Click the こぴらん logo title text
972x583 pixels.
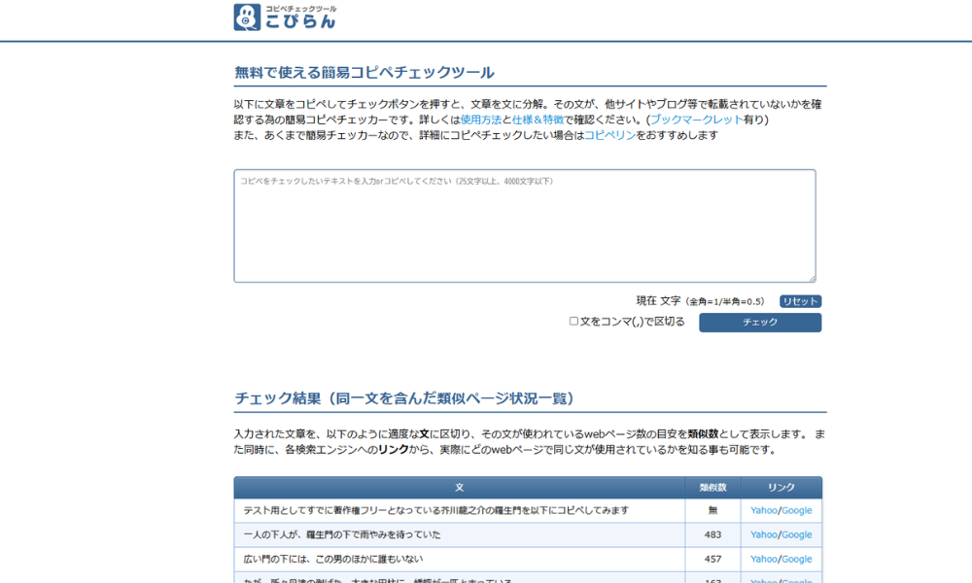click(300, 21)
